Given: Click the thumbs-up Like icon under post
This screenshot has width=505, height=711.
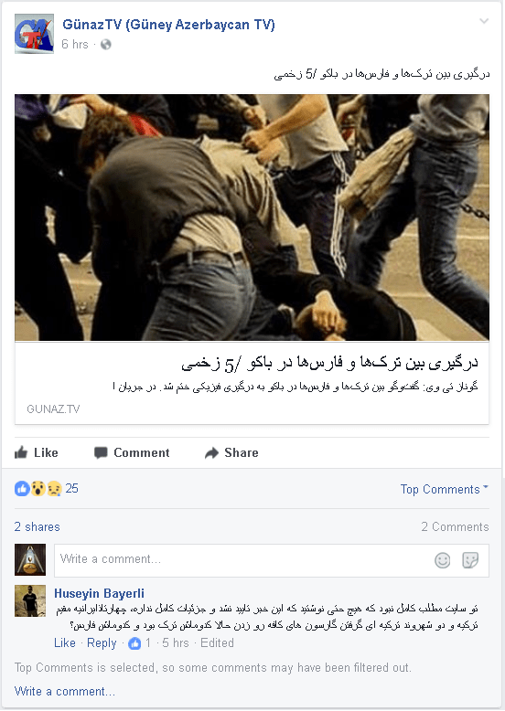Looking at the screenshot, I should pos(21,452).
